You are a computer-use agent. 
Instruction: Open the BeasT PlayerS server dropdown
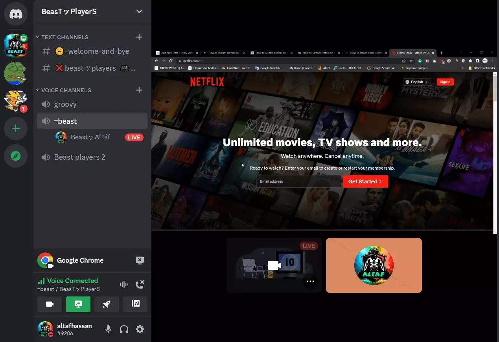click(139, 12)
